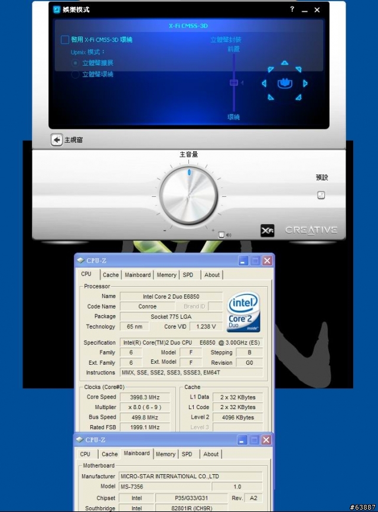Click the Code Name value Conroe
This screenshot has height=512, width=378.
[x=148, y=306]
